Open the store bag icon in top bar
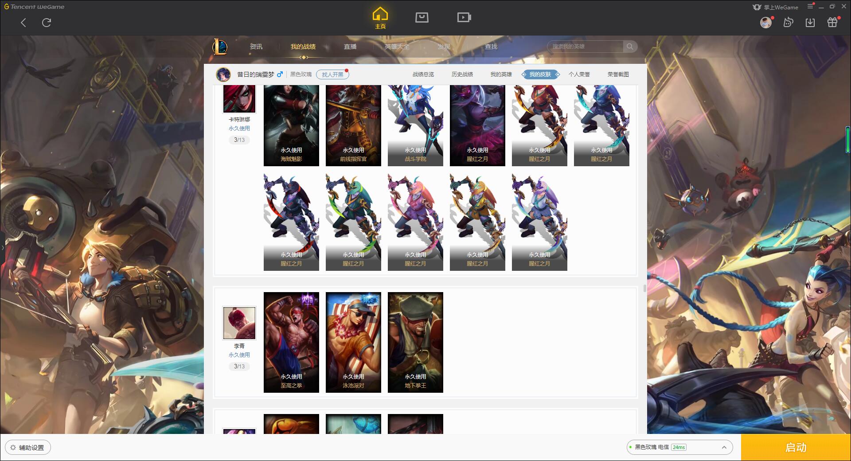The width and height of the screenshot is (851, 461). [x=422, y=17]
